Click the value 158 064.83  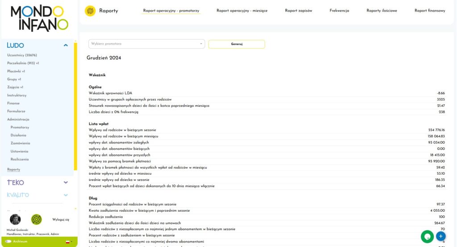436,136
